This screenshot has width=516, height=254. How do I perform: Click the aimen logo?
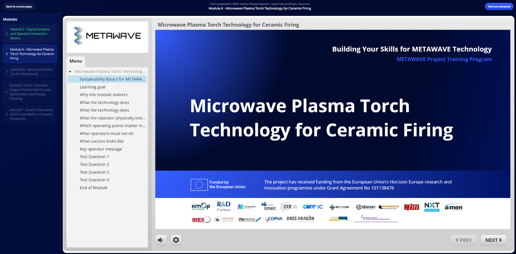pyautogui.click(x=453, y=207)
